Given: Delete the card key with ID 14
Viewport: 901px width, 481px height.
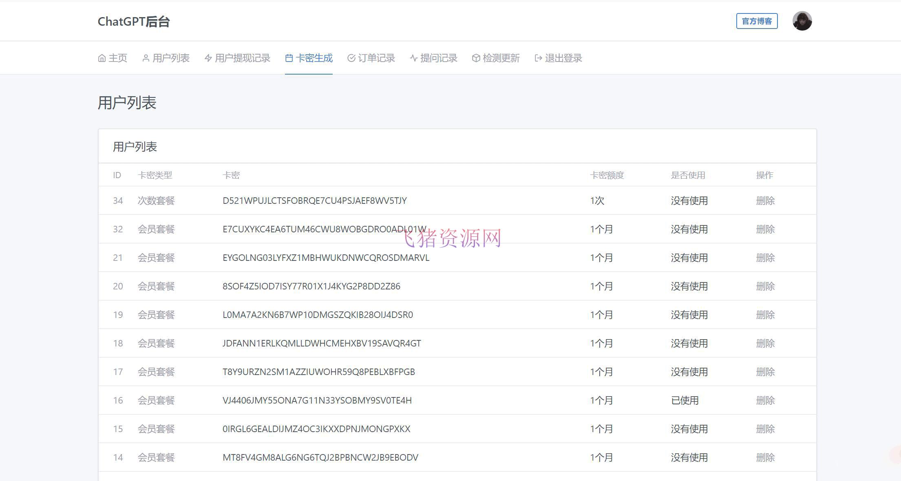Looking at the screenshot, I should click(x=765, y=457).
